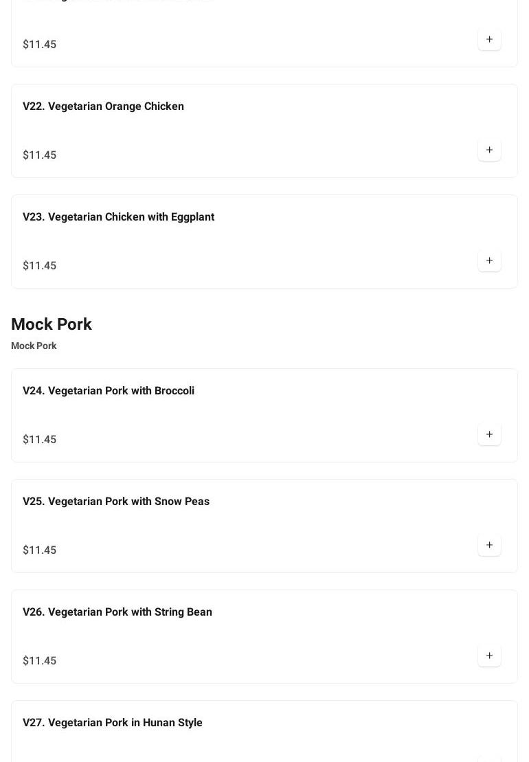The height and width of the screenshot is (762, 529).
Task: Click the $11.45 price of V25 Snow Peas
Action: click(x=40, y=550)
